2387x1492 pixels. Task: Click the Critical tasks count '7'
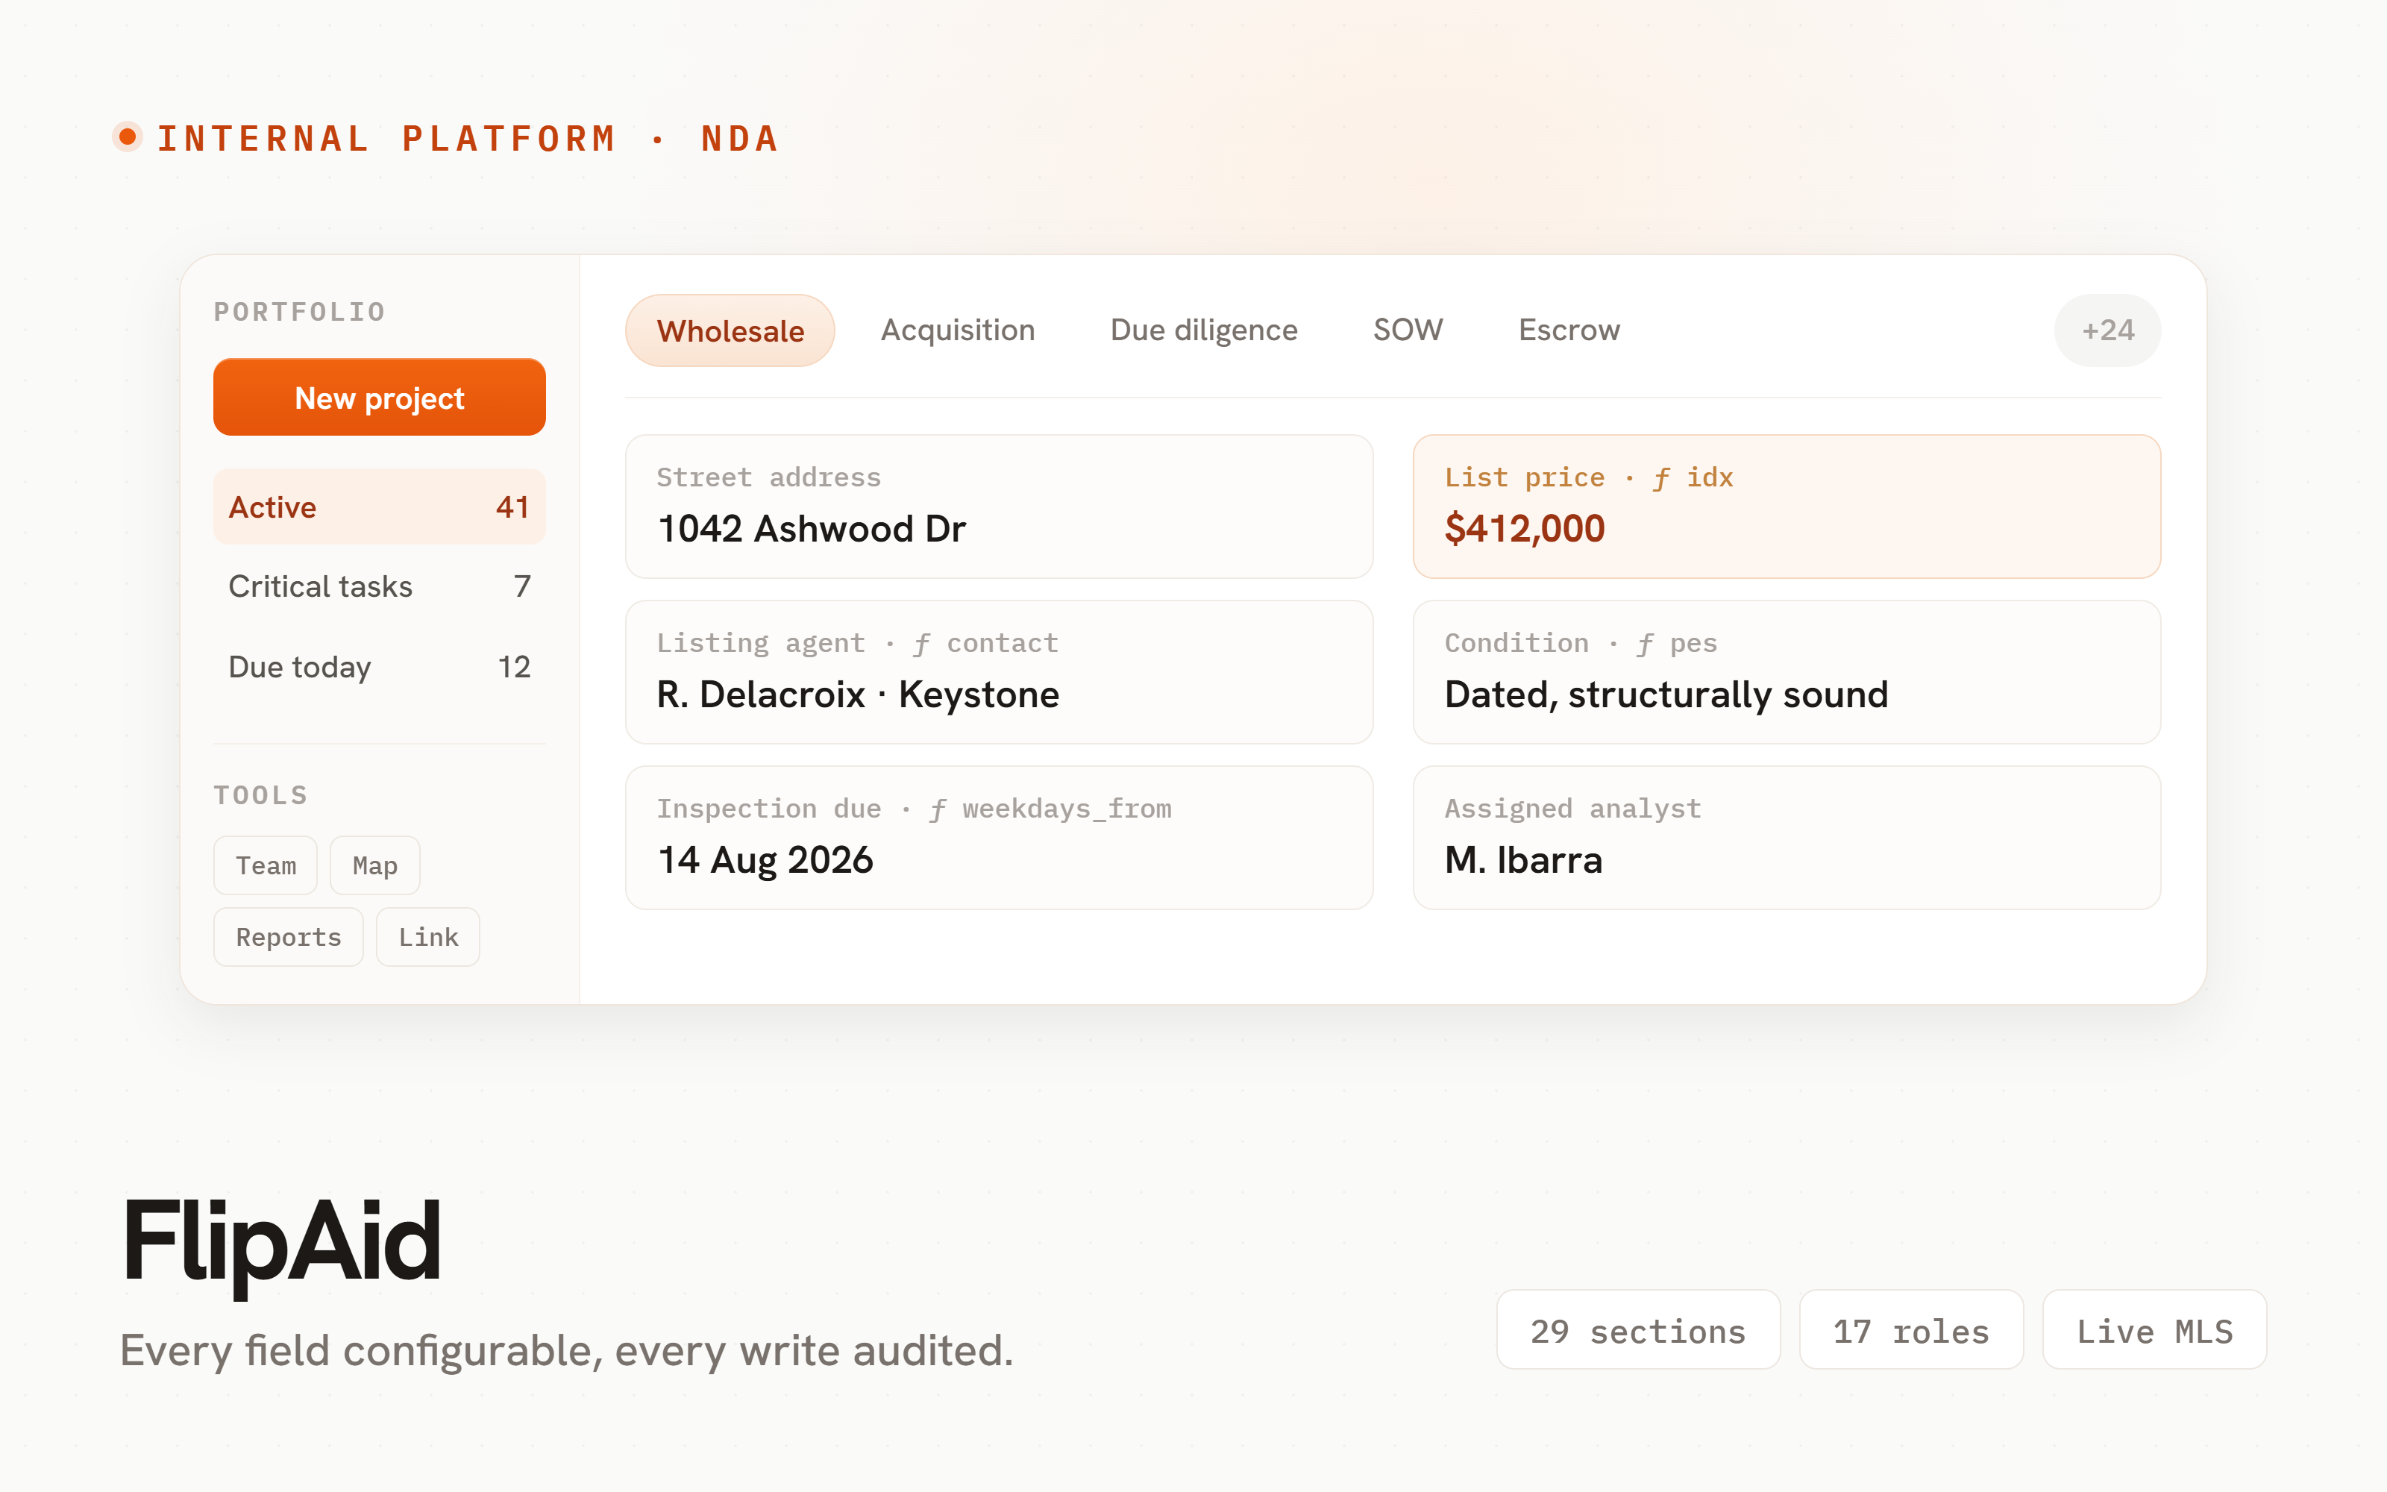point(523,587)
